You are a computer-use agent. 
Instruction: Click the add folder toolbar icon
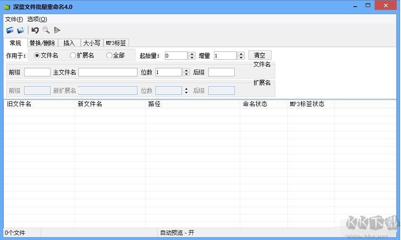(20, 30)
